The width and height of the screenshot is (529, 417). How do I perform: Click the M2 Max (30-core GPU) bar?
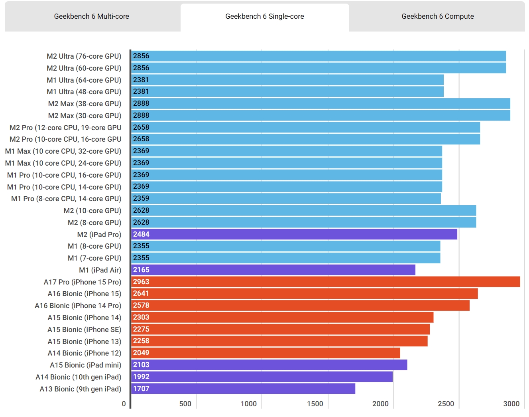321,115
